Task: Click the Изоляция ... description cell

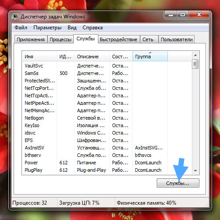Action: 91,125
